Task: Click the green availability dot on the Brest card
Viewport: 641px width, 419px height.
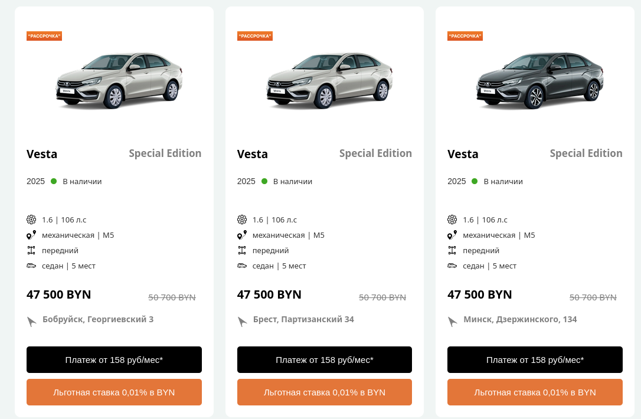Action: point(264,181)
